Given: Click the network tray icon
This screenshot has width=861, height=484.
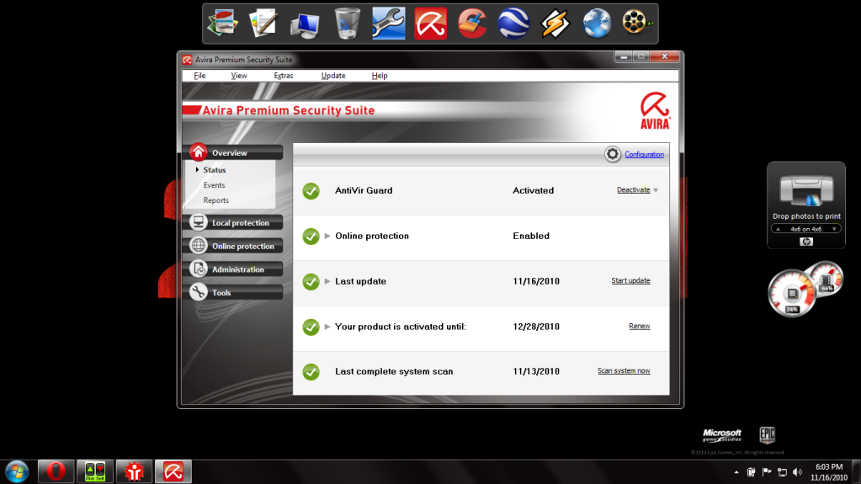Looking at the screenshot, I should tap(782, 472).
